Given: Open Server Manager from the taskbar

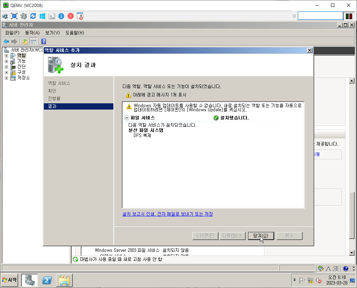Looking at the screenshot, I should tap(29, 280).
